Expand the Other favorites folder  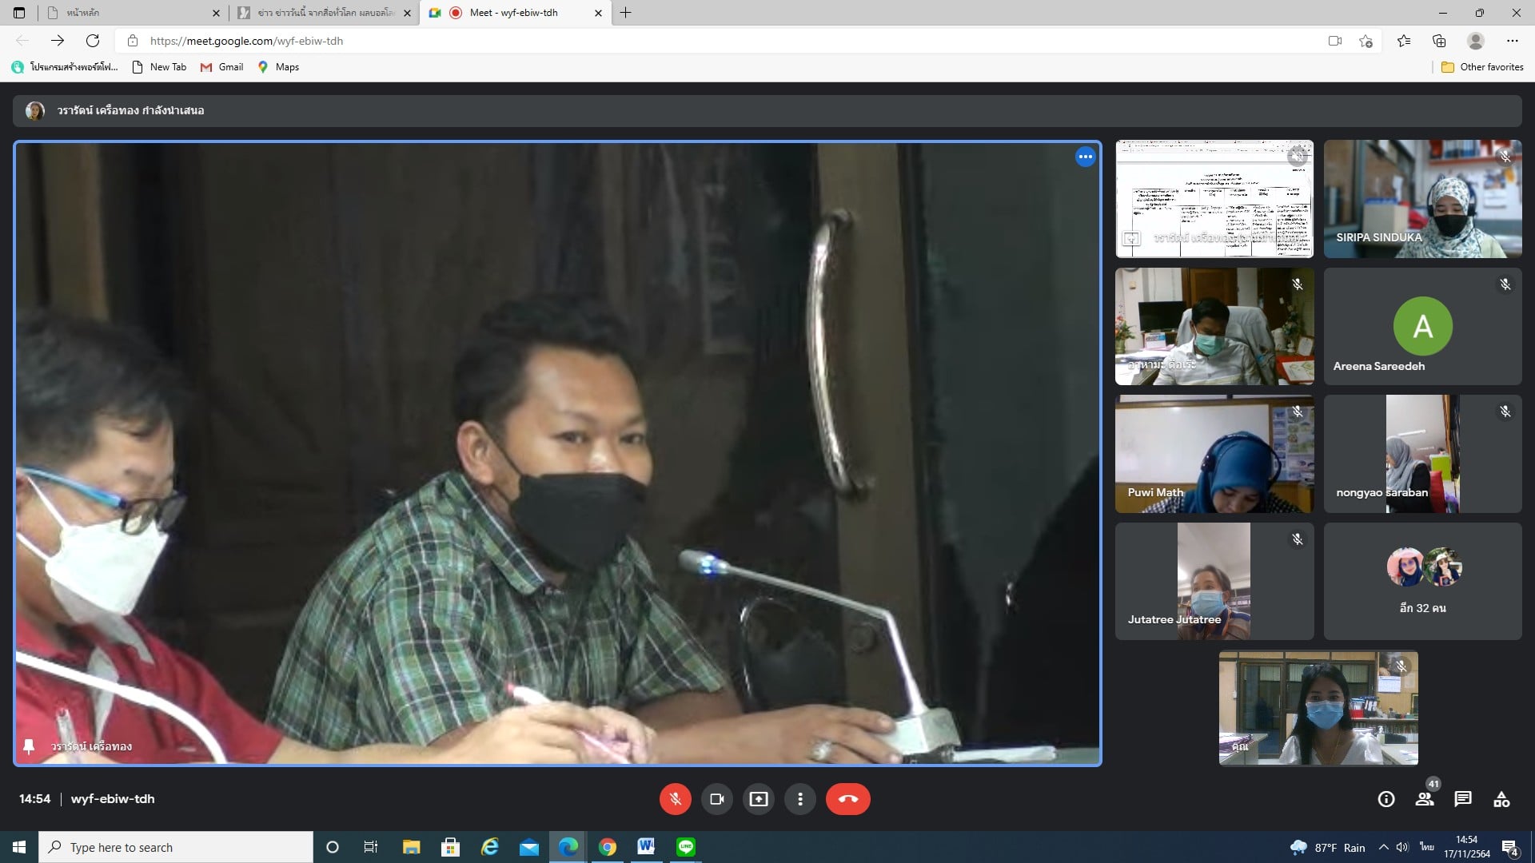pos(1482,67)
